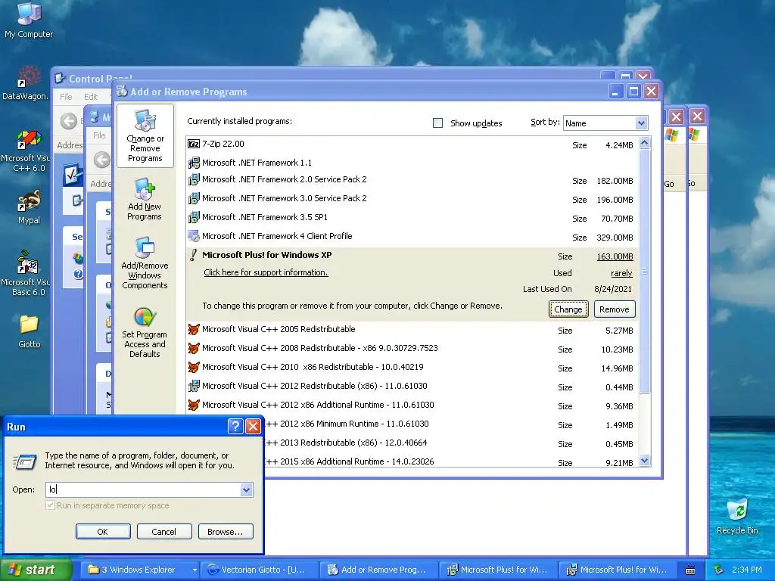Click the .NET Framework 4 Client Profile icon
This screenshot has width=775, height=581.
[194, 236]
